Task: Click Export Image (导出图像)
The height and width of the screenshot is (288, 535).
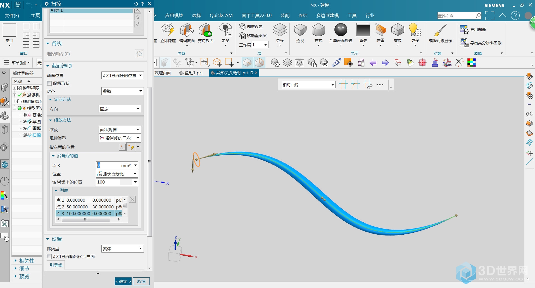Action: click(x=473, y=29)
